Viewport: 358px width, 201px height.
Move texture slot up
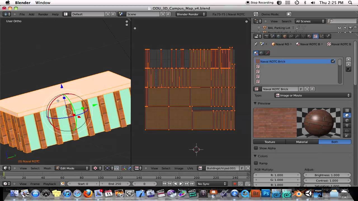(x=348, y=59)
